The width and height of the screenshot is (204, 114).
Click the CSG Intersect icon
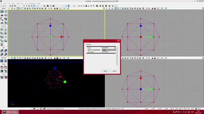click(2, 54)
